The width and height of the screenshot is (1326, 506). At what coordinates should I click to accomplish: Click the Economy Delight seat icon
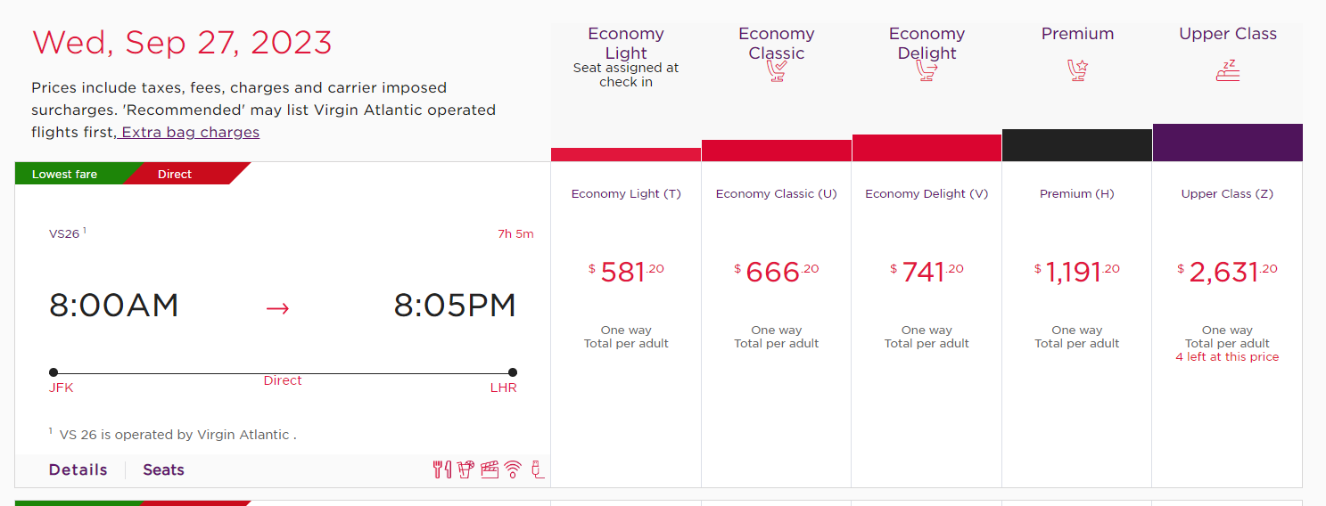tap(927, 70)
